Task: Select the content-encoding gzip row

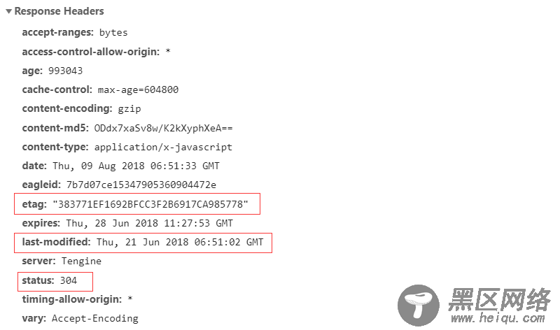Action: coord(81,108)
